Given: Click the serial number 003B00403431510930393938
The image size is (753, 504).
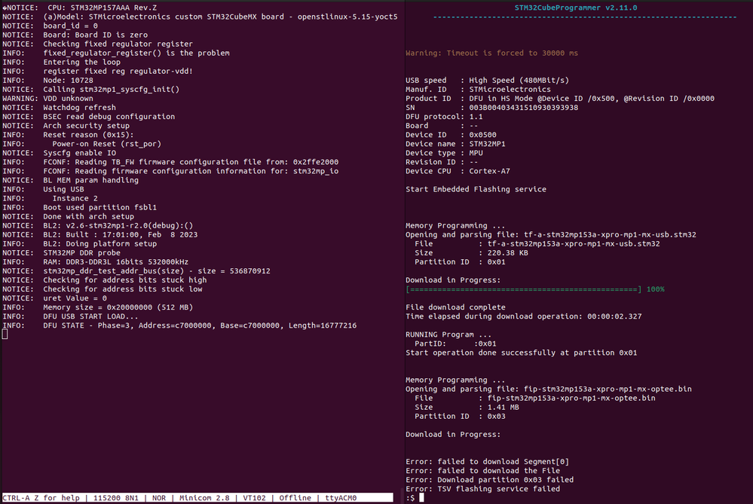Looking at the screenshot, I should (523, 108).
